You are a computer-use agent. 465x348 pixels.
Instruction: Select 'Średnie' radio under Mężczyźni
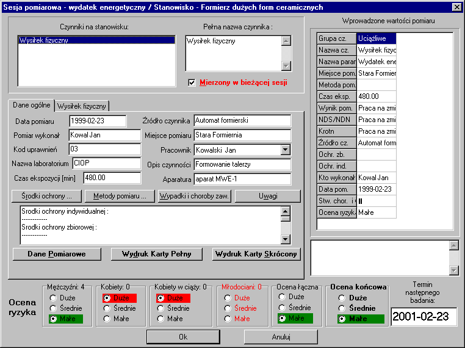[54, 308]
